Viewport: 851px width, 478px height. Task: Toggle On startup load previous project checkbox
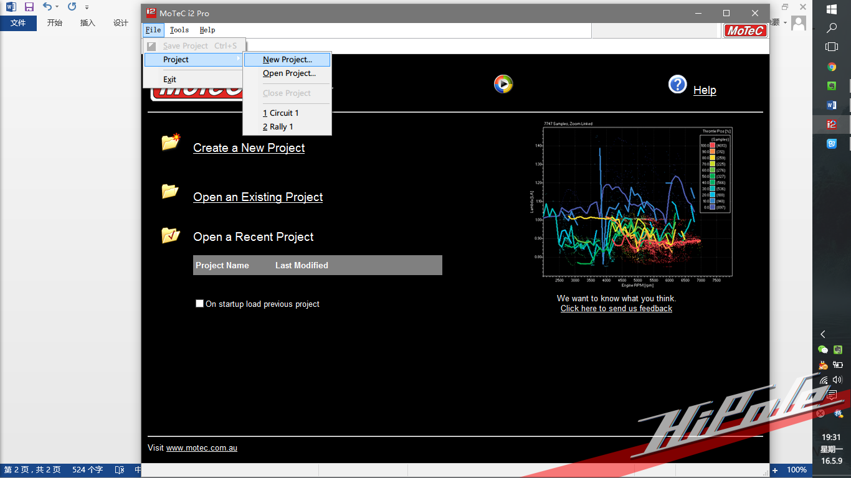[199, 304]
